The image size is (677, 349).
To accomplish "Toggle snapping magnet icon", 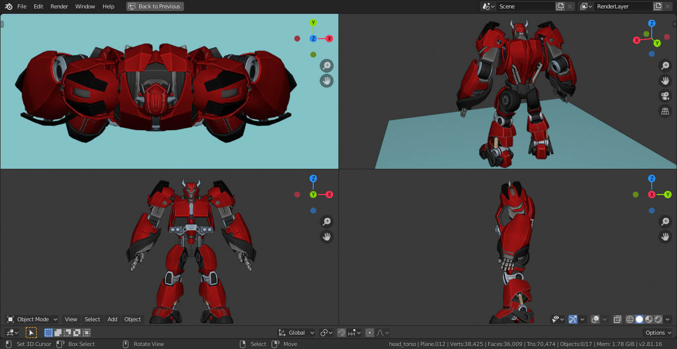I will coord(341,333).
